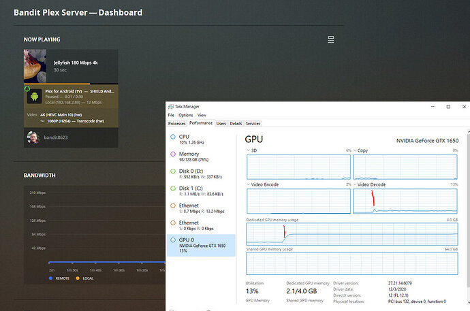Click the GPU 0 circle indicator icon

click(x=173, y=240)
